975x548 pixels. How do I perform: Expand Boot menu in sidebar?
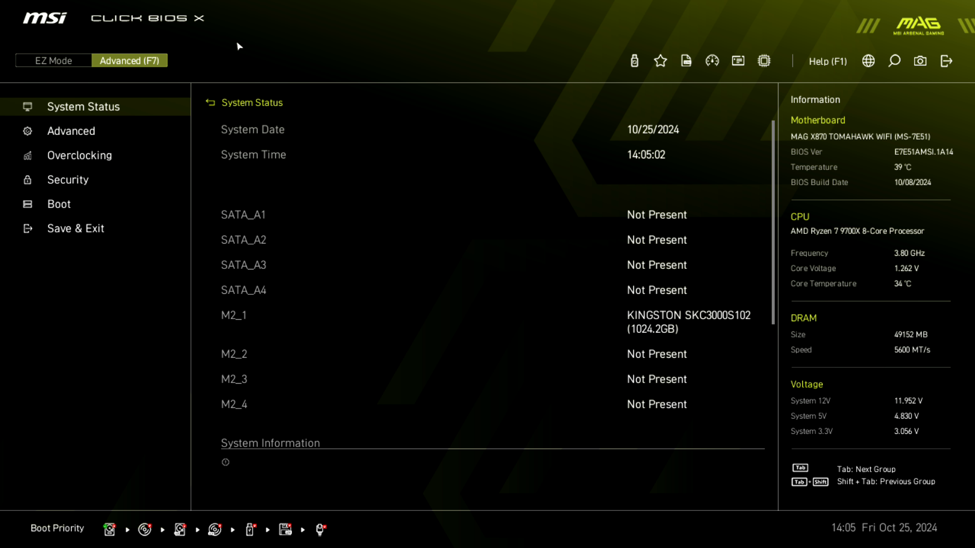(59, 203)
